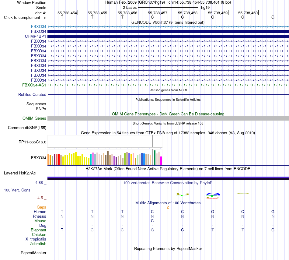
Task: Click the Layered H3K27Ac label
Action: 20,173
